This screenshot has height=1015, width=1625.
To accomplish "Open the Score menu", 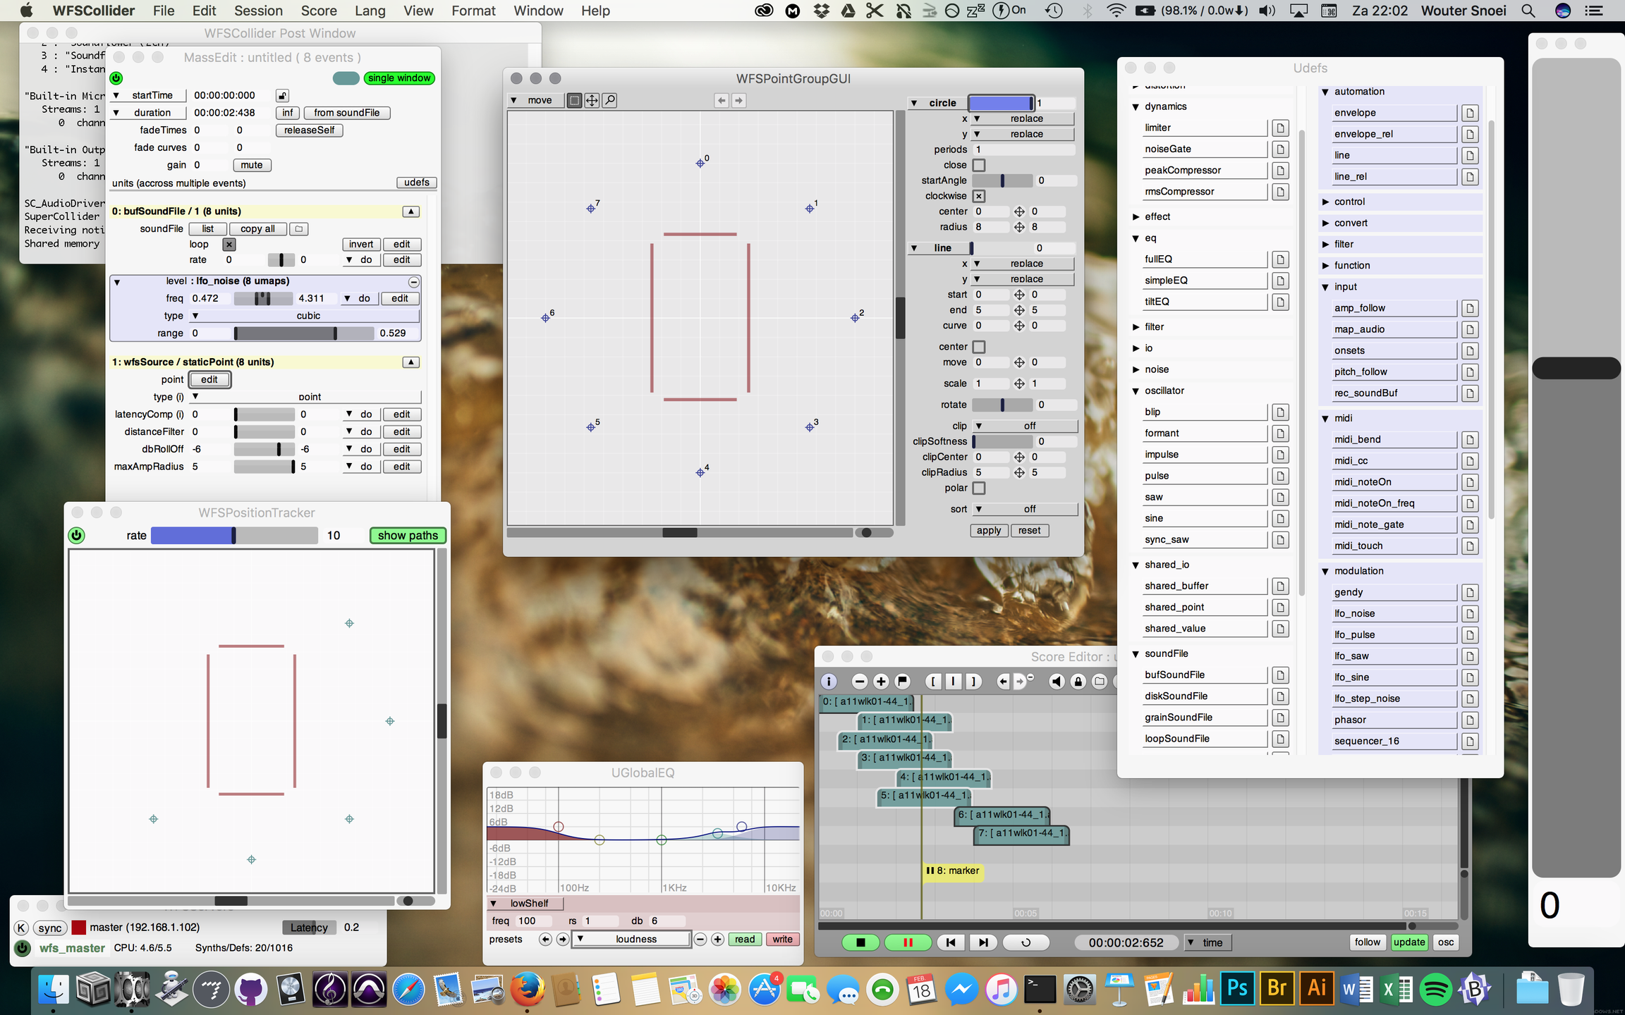I will click(x=319, y=11).
